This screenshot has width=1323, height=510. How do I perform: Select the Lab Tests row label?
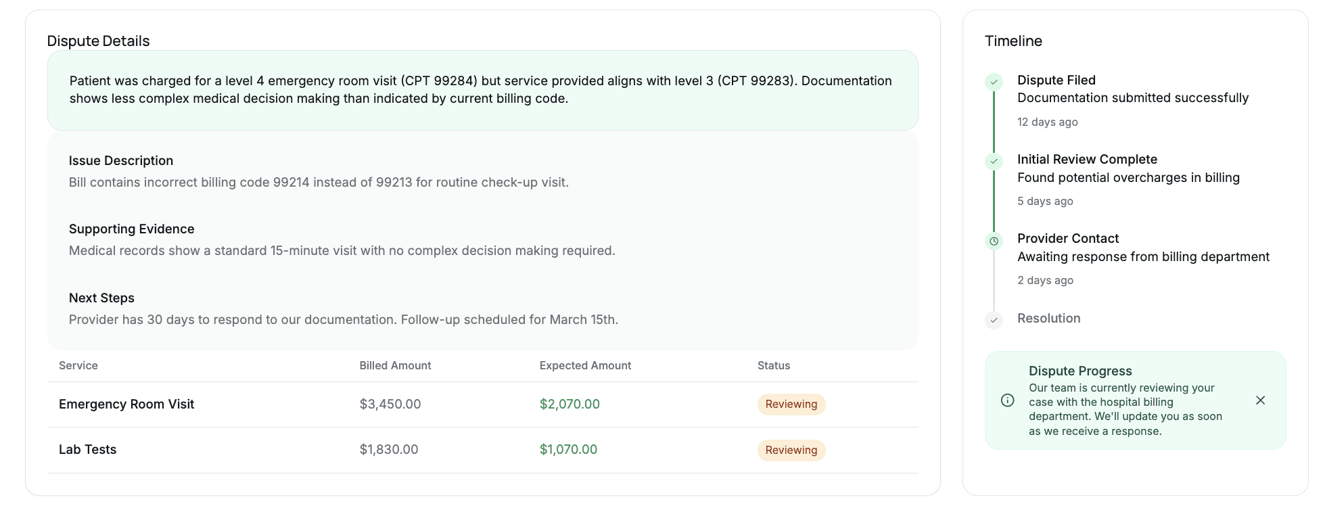click(88, 450)
